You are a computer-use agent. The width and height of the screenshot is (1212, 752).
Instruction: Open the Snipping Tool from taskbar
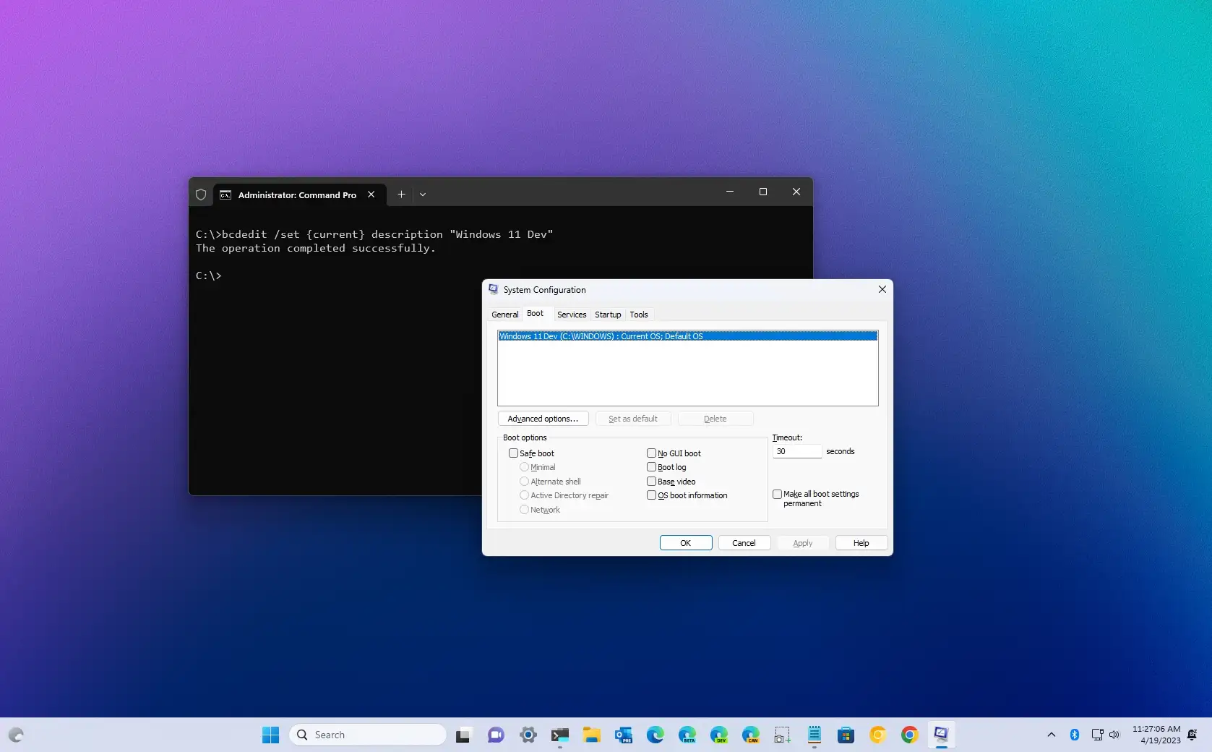(781, 735)
